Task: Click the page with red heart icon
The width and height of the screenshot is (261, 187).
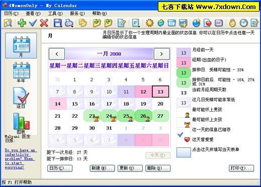Action: pyautogui.click(x=208, y=23)
